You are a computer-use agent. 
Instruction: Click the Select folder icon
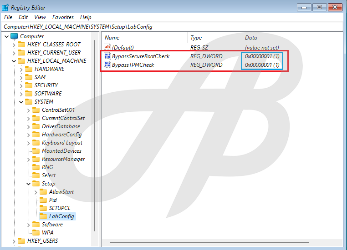(36, 175)
